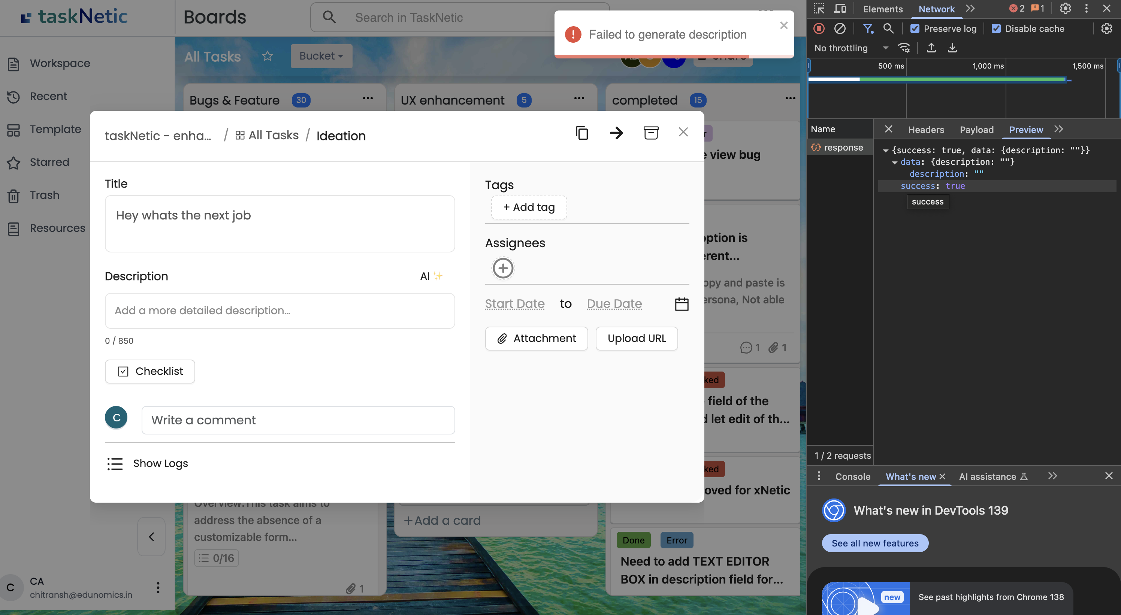Screen dimensions: 1121x615
Task: Focus the Write a comment field
Action: click(298, 420)
